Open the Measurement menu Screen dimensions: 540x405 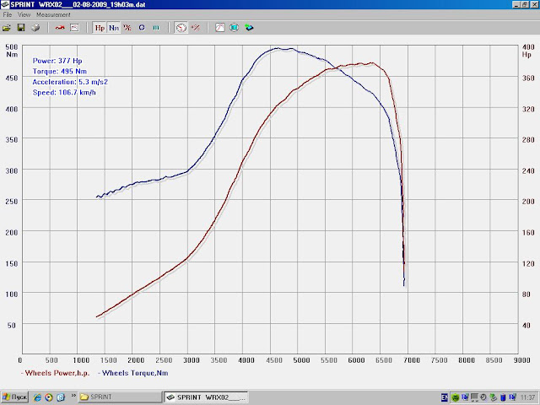(52, 15)
